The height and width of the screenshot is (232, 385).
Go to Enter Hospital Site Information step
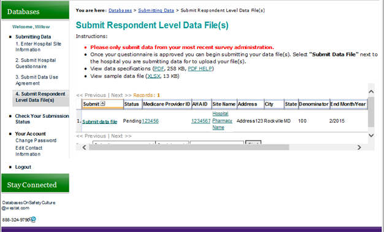pos(38,47)
